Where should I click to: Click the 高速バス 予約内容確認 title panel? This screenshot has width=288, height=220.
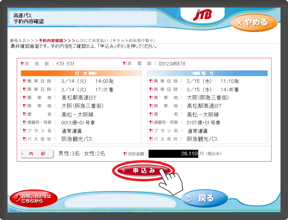tap(83, 18)
